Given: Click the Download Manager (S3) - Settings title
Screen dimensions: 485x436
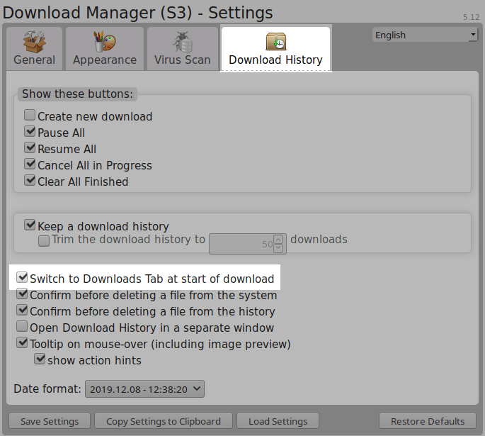Looking at the screenshot, I should (137, 12).
